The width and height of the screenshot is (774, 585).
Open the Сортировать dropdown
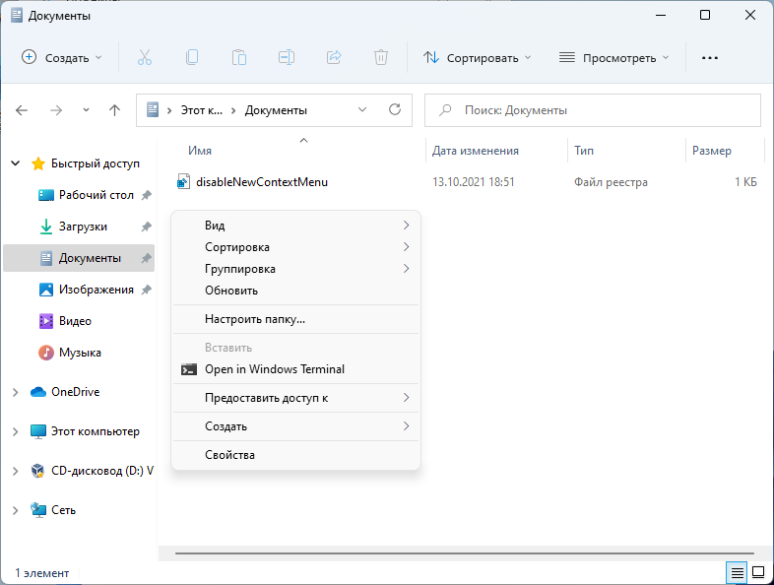[x=478, y=58]
